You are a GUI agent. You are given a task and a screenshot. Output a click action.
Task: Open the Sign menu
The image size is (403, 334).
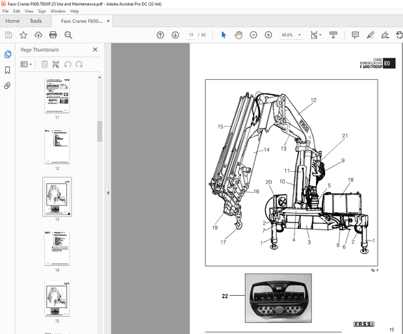pos(42,11)
